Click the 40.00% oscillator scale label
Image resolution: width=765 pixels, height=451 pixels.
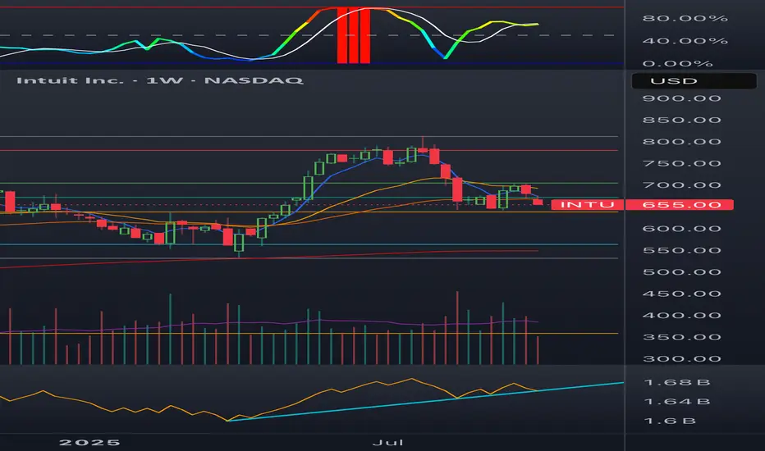point(685,41)
